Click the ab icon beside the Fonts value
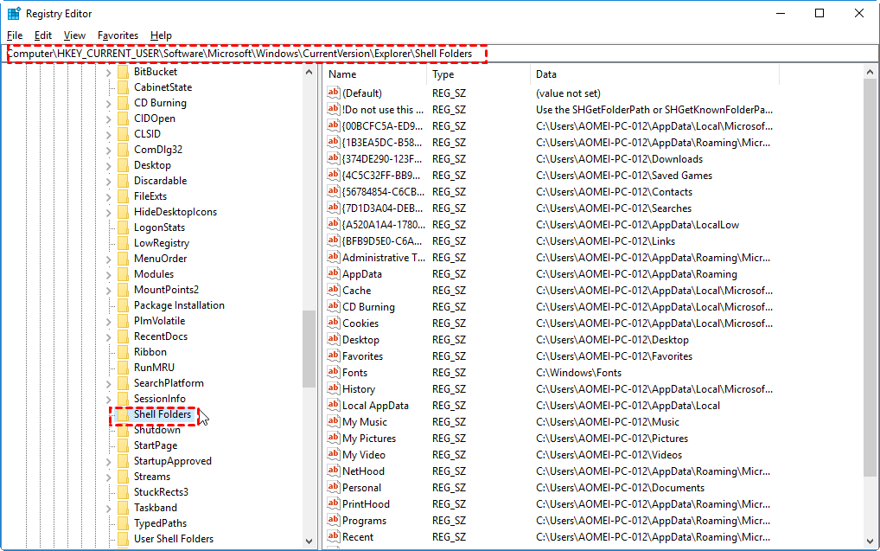 point(334,372)
